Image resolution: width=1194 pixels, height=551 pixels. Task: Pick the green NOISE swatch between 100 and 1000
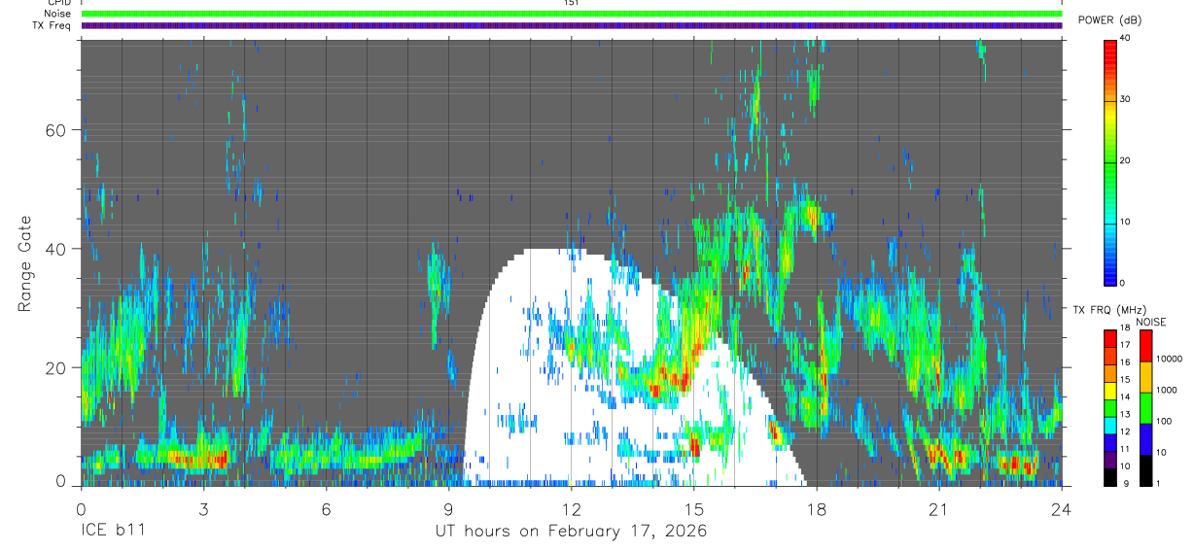tap(1145, 408)
